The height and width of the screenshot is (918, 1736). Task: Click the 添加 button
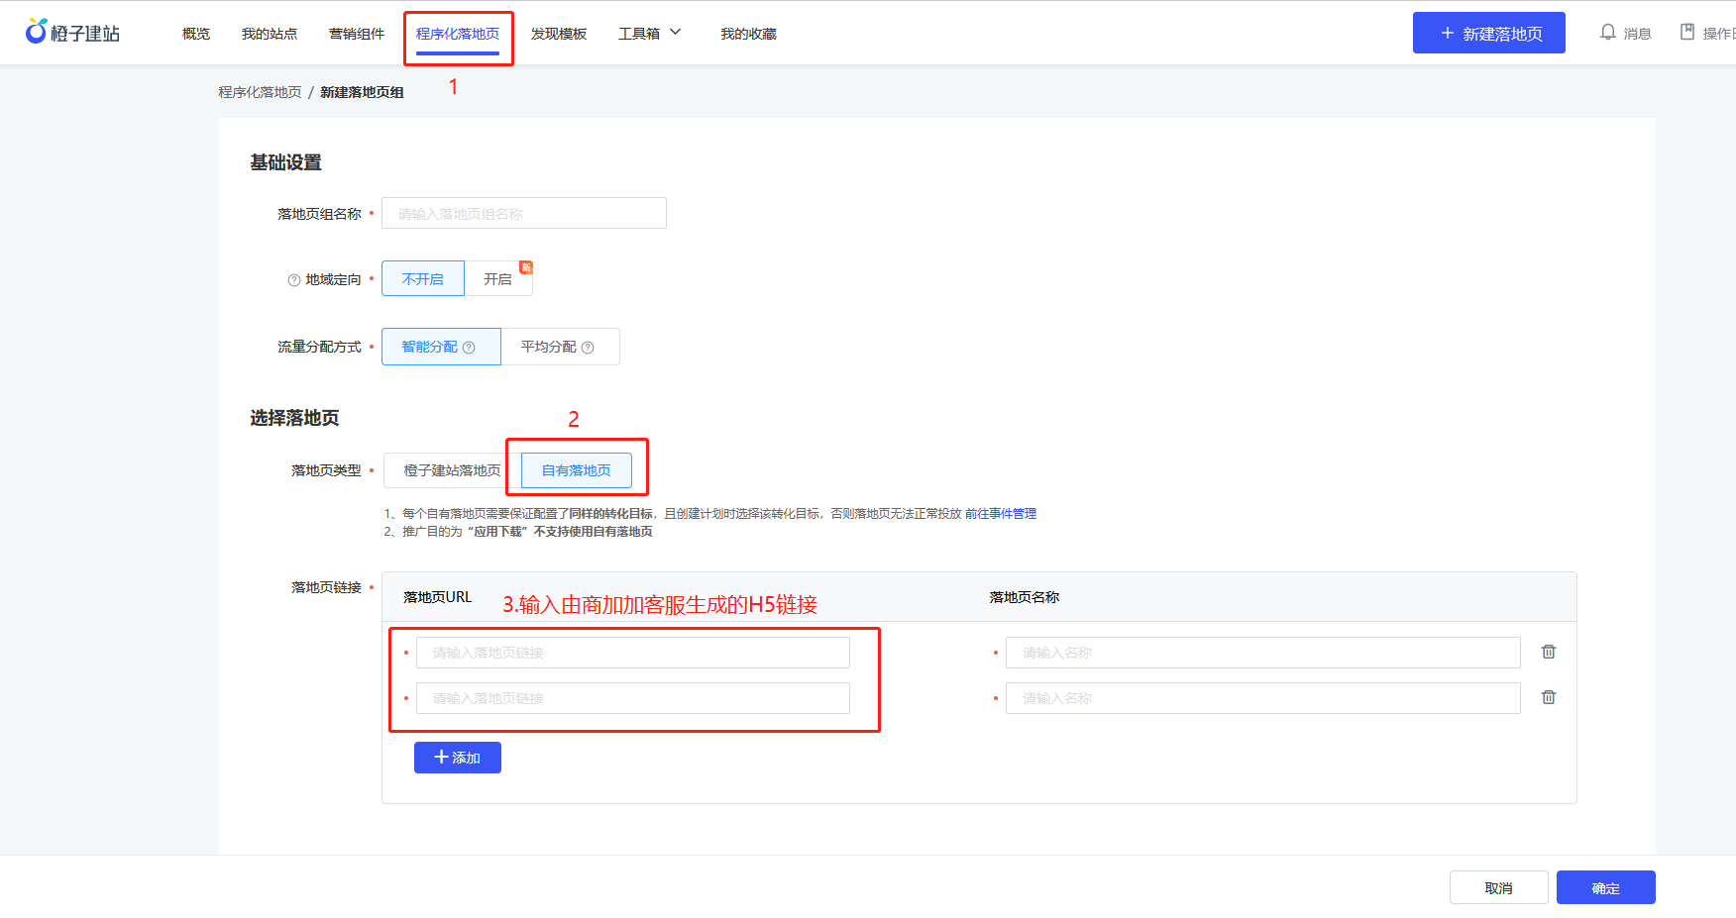coord(458,758)
